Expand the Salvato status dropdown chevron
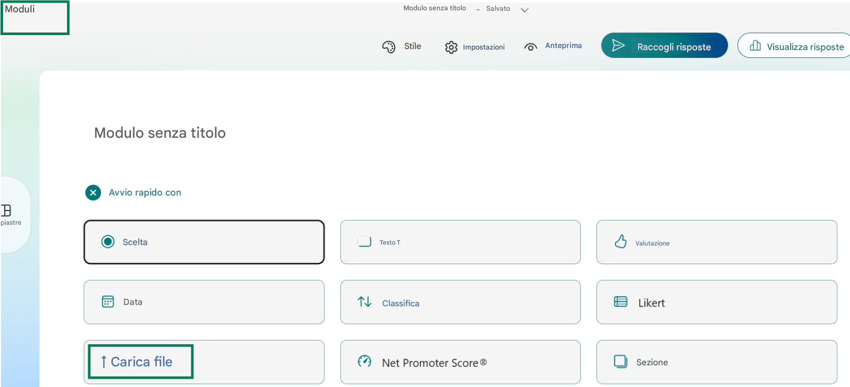Viewport: 850px width, 387px height. [525, 10]
